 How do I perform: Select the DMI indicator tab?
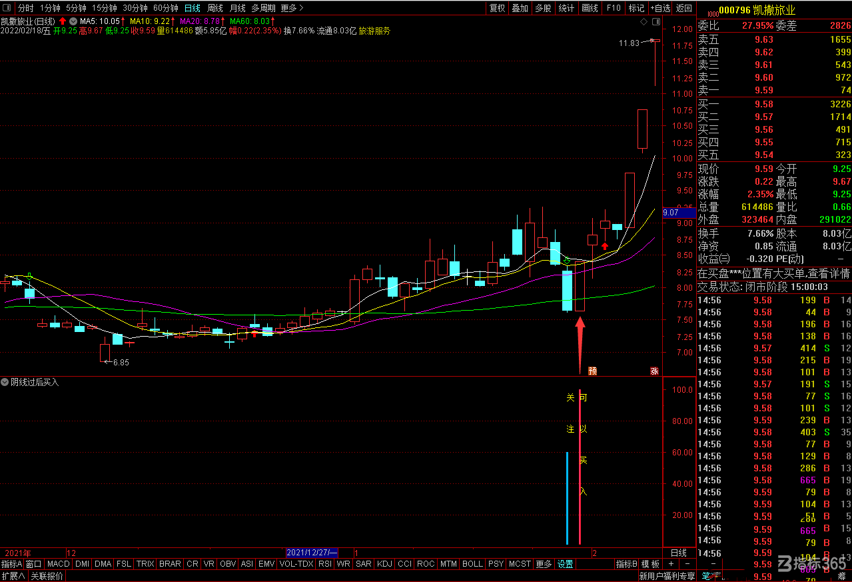pyautogui.click(x=83, y=564)
